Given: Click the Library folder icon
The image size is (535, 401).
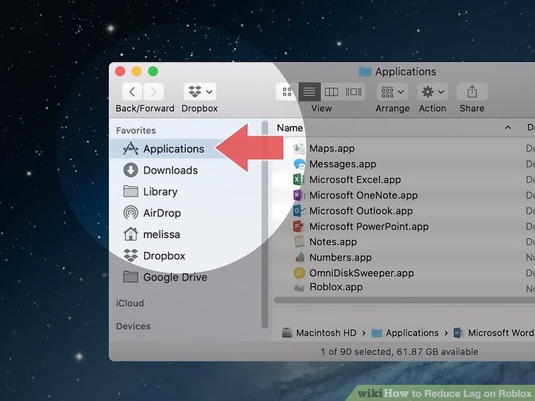Looking at the screenshot, I should (131, 191).
